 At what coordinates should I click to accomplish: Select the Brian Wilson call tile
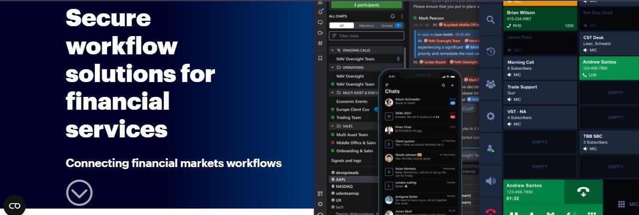[540, 18]
